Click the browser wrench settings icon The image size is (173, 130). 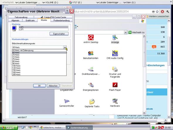click(167, 11)
